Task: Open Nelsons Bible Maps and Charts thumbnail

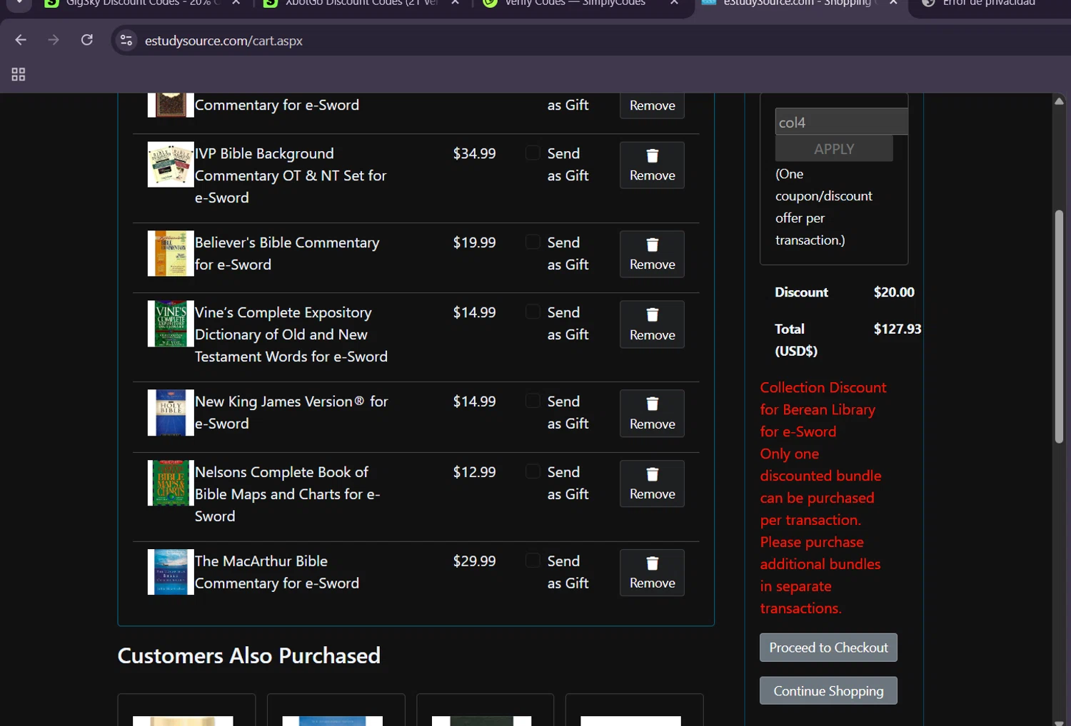Action: click(x=171, y=483)
